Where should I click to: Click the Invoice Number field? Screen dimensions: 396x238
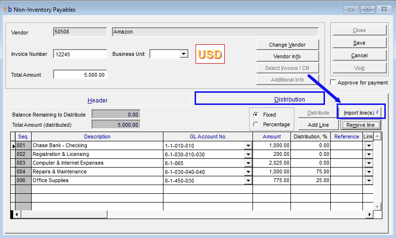point(80,54)
